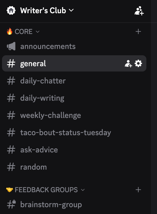
Task: Click the locked hash icon beside brainstorm-group
Action: click(11, 204)
